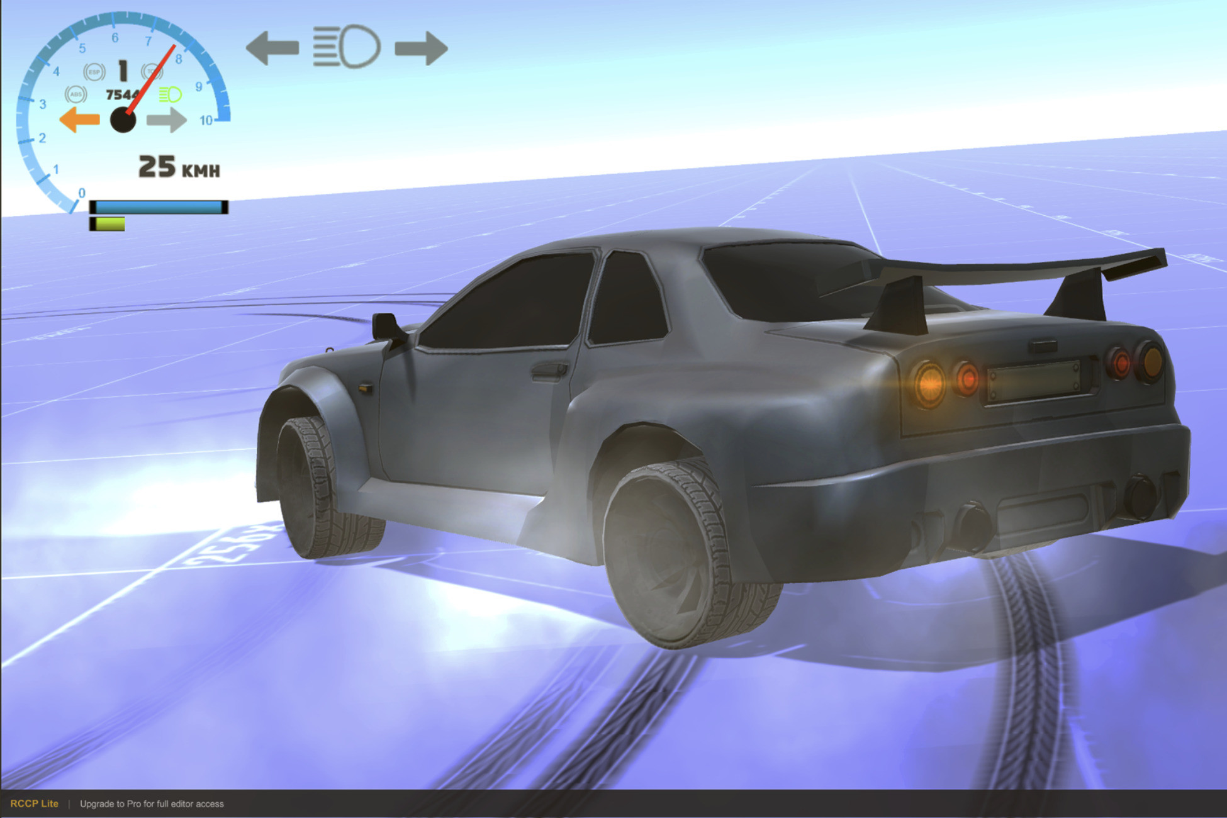This screenshot has height=818, width=1227.
Task: Select the green headlight icon inside the tachometer
Action: [170, 96]
